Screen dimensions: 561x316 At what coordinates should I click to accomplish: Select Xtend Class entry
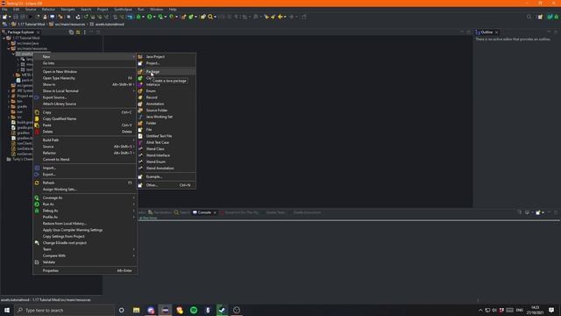pyautogui.click(x=167, y=149)
